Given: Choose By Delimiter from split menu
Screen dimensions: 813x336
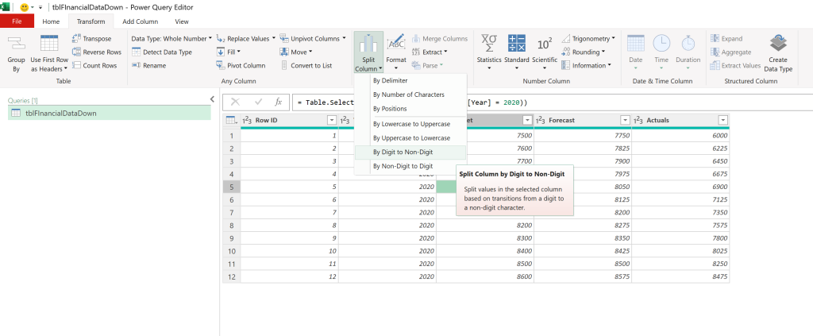Looking at the screenshot, I should tap(410, 80).
